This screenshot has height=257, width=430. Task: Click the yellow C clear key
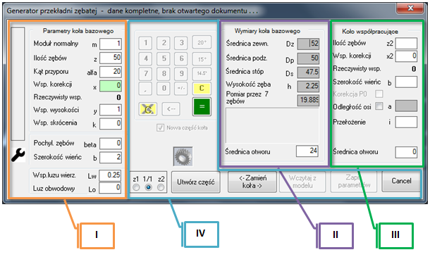pyautogui.click(x=202, y=88)
